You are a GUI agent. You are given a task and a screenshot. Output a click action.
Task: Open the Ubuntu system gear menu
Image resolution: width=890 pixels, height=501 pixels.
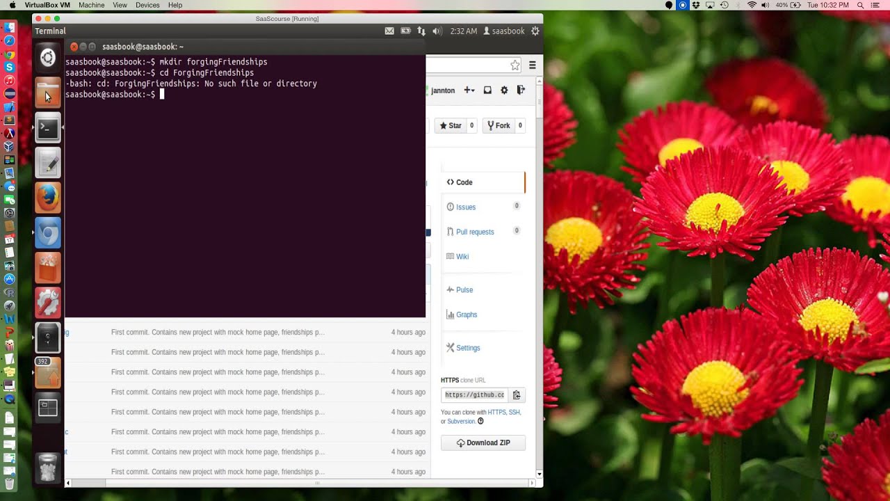tap(535, 31)
